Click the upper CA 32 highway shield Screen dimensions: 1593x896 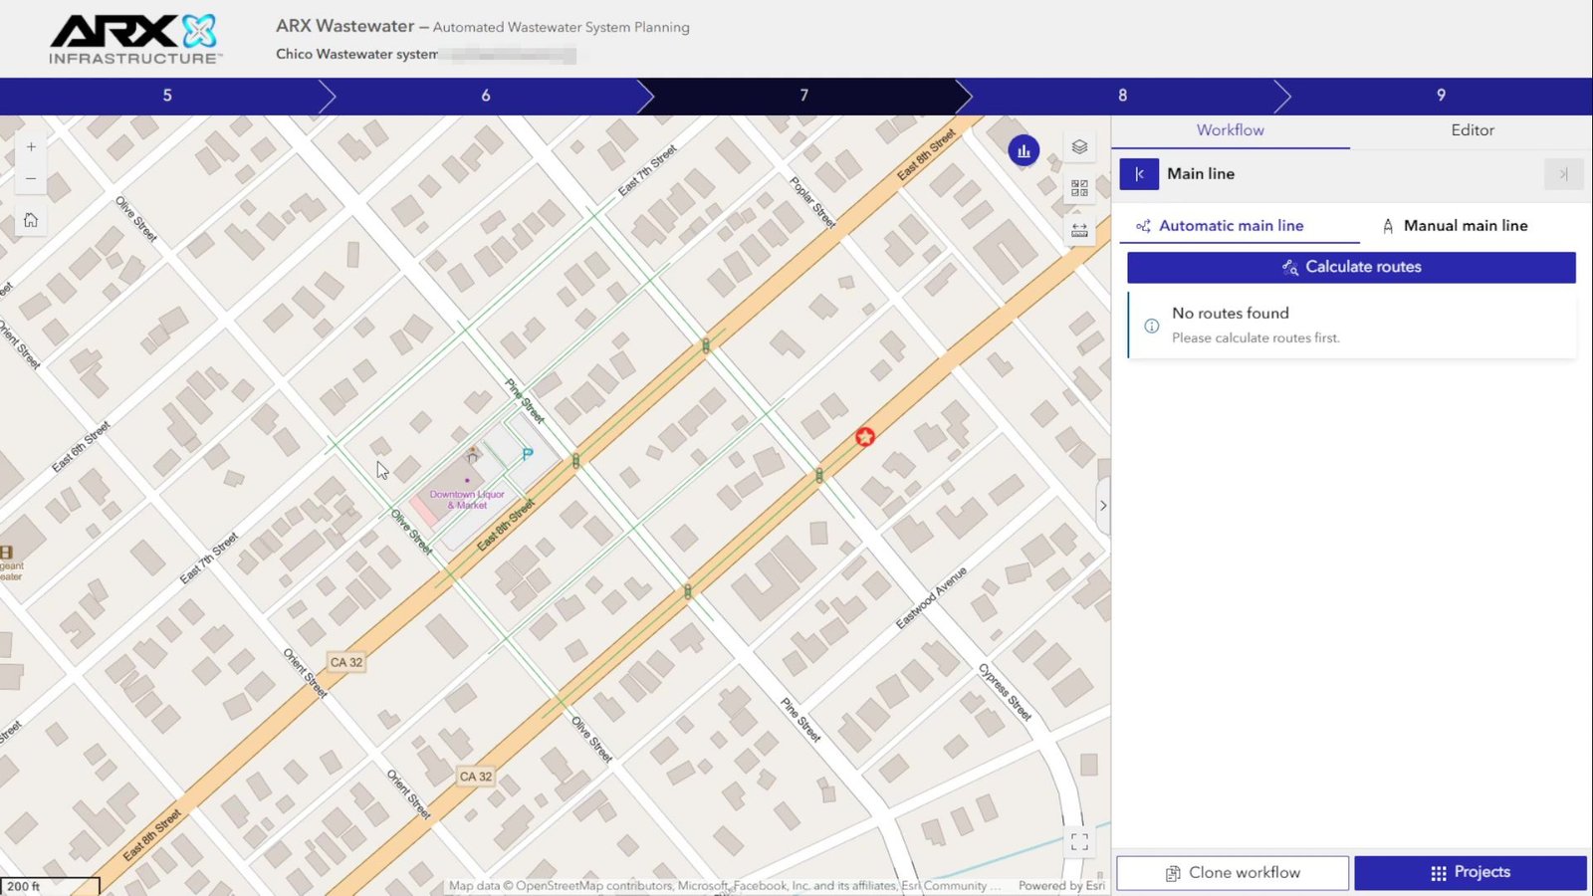coord(346,662)
